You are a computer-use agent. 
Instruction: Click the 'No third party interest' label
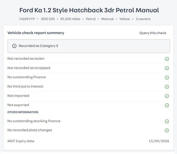click(25, 87)
